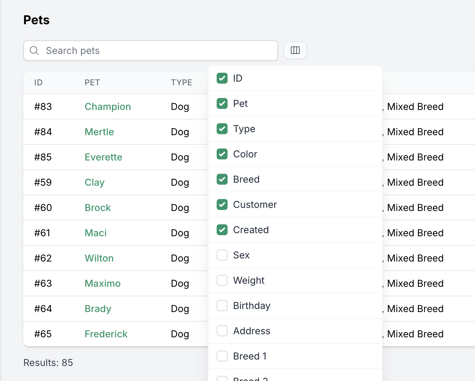
Task: Open the Champion pet link
Action: pos(108,107)
